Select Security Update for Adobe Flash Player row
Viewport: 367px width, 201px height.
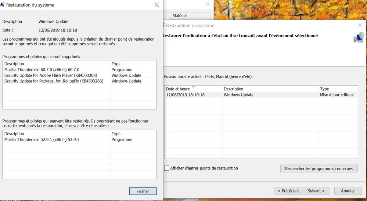pos(80,75)
